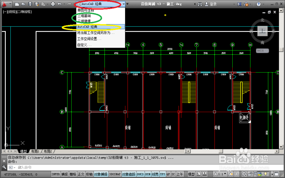
Task: Save the current drawing
Action: [x=30, y=4]
